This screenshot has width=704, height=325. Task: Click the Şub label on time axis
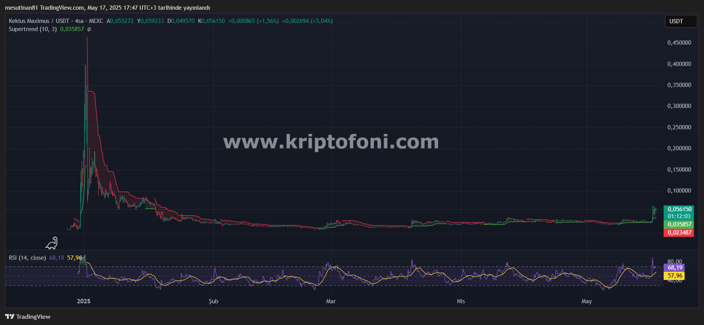click(x=213, y=301)
